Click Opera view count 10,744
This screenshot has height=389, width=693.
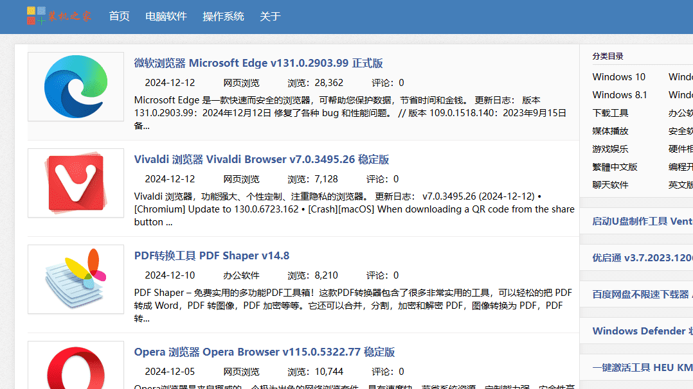(315, 372)
